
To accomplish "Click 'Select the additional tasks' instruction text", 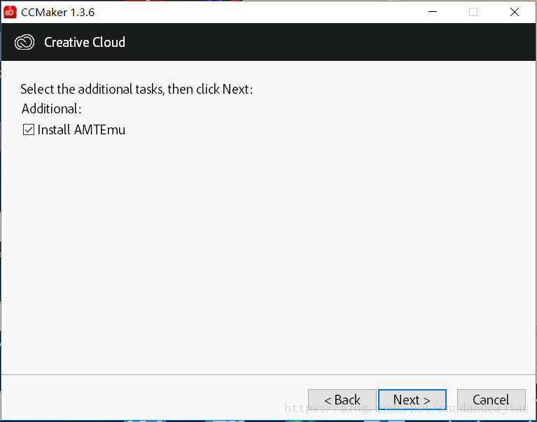I will pyautogui.click(x=137, y=90).
